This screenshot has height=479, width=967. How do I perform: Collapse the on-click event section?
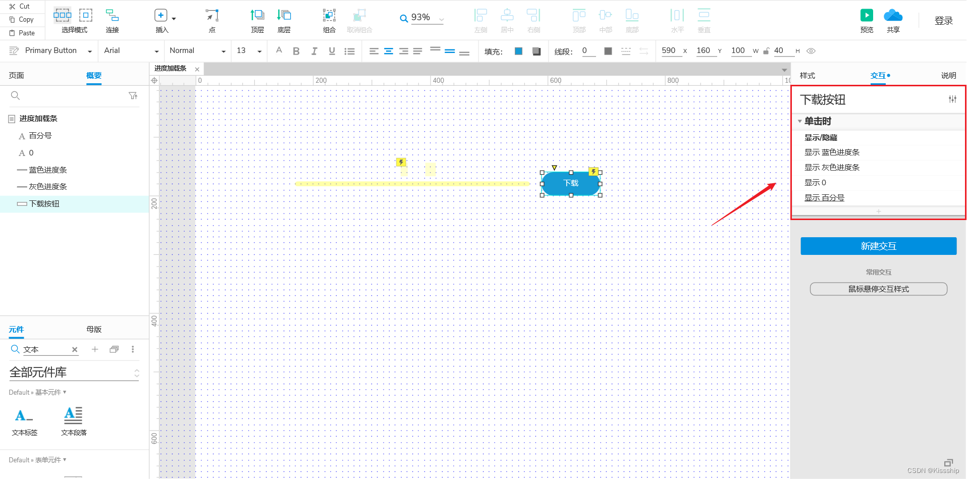pos(800,121)
